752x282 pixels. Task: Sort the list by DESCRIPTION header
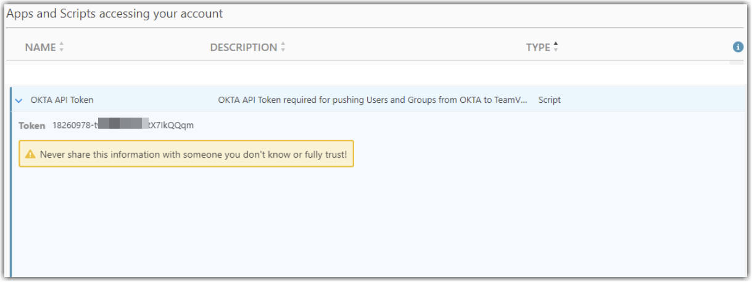click(x=243, y=47)
